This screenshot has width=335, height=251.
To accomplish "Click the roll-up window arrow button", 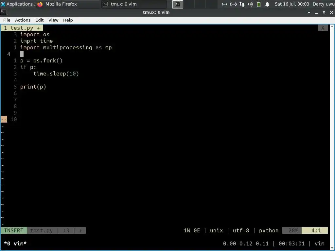I will tap(309, 12).
